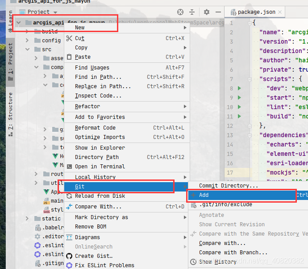Open Local History submenu

[127, 177]
